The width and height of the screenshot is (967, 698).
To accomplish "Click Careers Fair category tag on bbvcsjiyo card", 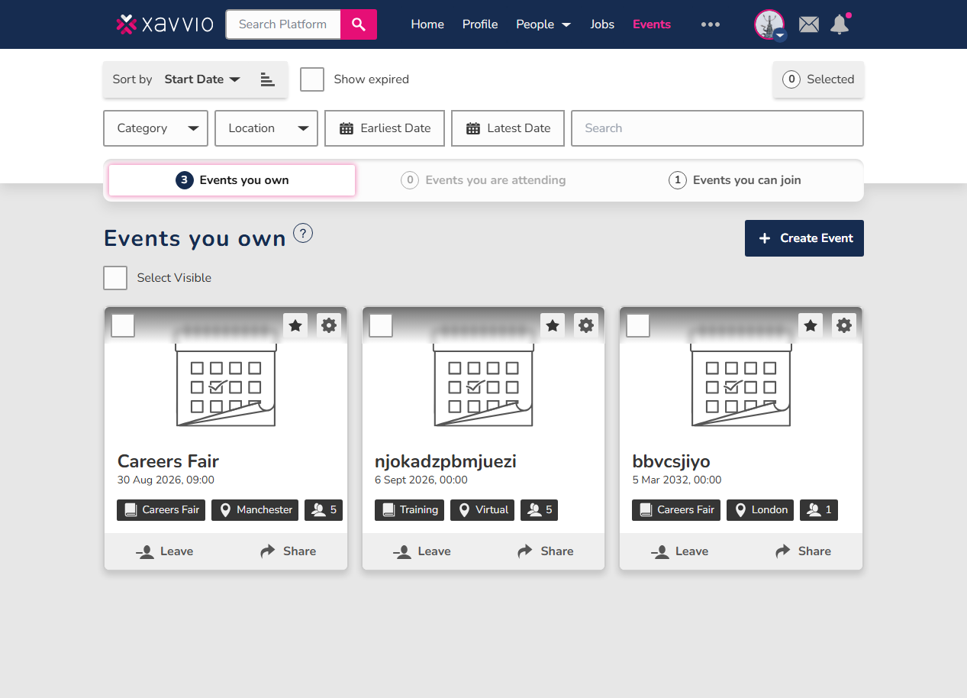I will (x=676, y=510).
